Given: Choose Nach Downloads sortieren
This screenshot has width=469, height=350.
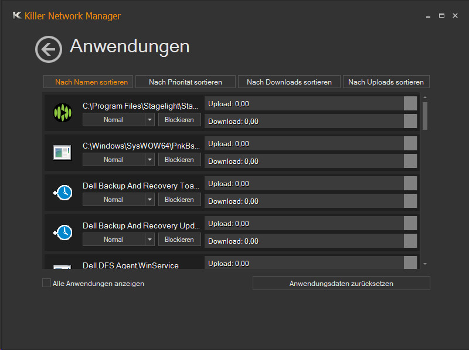Looking at the screenshot, I should [289, 82].
